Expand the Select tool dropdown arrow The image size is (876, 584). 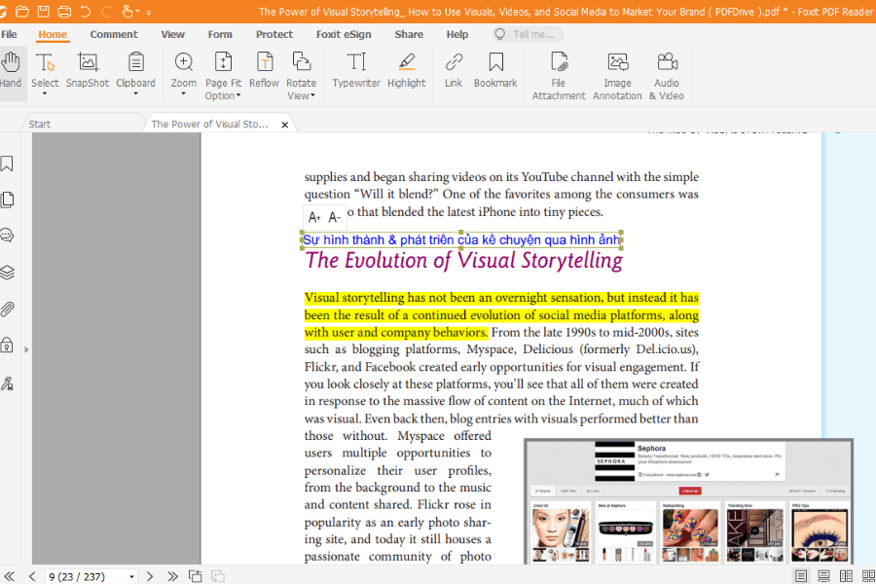[45, 93]
